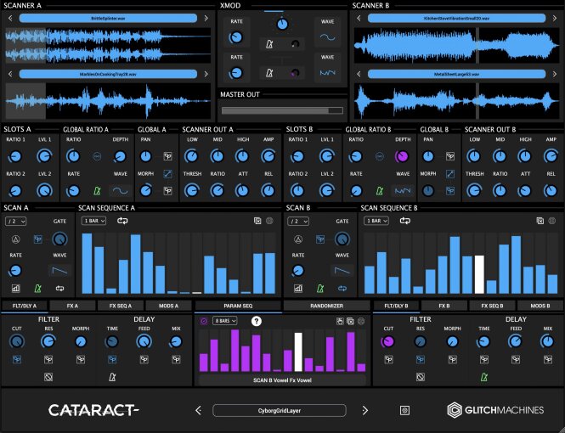The width and height of the screenshot is (565, 433).
Task: Toggle green sync metronome in Global Ratio A
Action: [97, 190]
